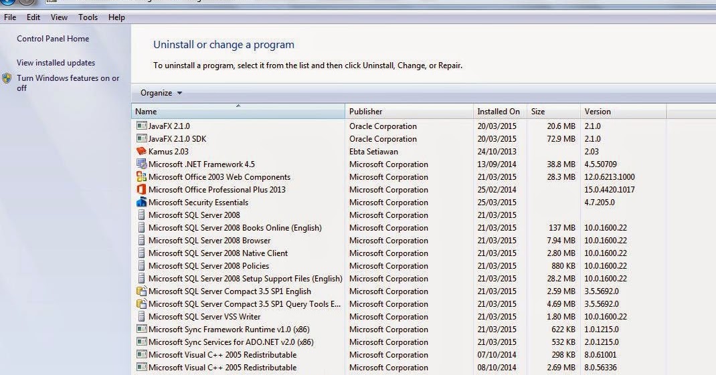Select Microsoft Security Essentials entry
Screen dimensions: 716x375
click(x=198, y=202)
